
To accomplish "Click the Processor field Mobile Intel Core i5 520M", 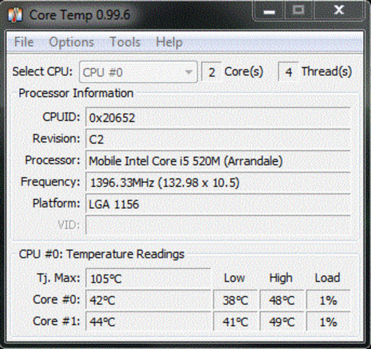I will click(x=218, y=161).
